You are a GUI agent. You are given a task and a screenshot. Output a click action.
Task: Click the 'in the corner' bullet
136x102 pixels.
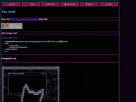coord(14,45)
